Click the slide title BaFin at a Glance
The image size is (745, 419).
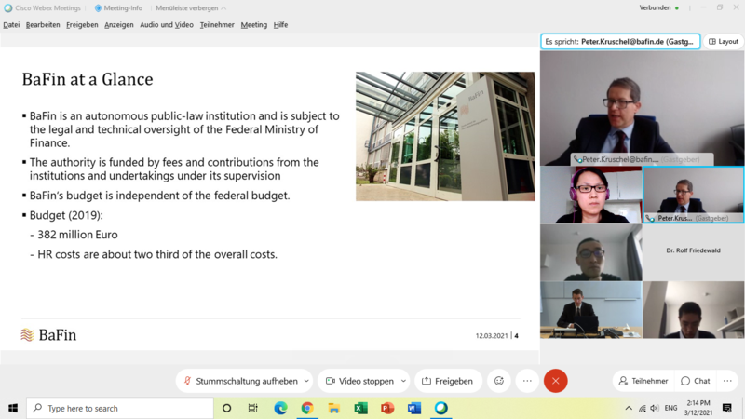click(88, 79)
